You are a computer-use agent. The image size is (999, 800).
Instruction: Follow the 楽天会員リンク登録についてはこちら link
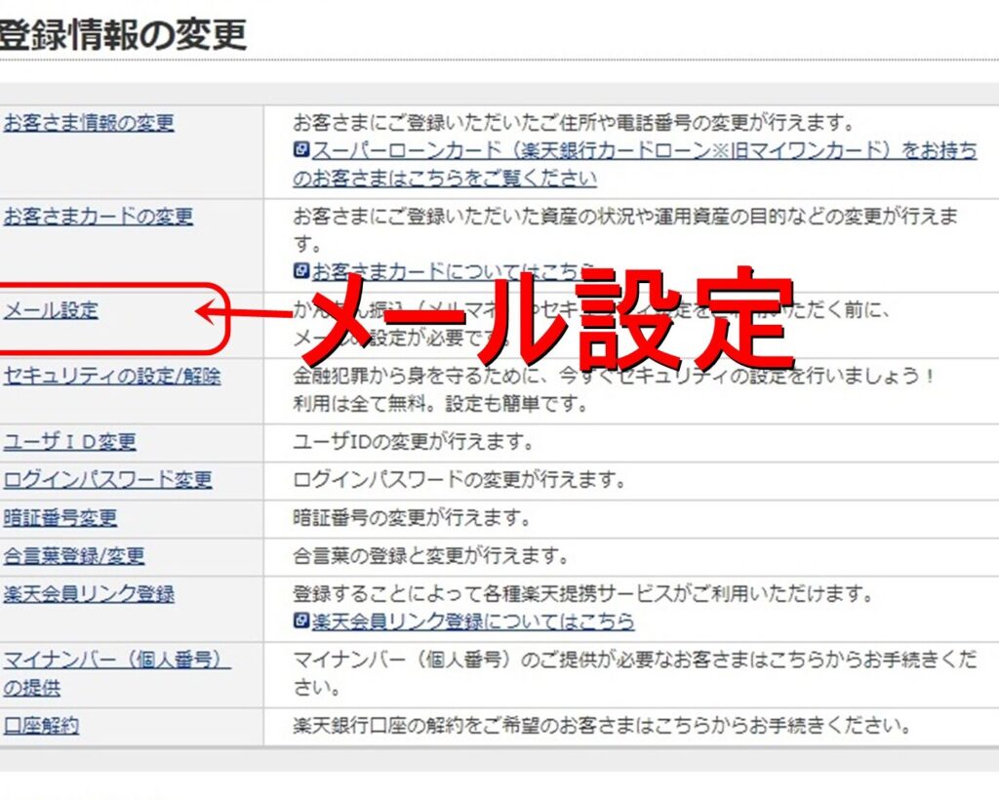point(472,621)
